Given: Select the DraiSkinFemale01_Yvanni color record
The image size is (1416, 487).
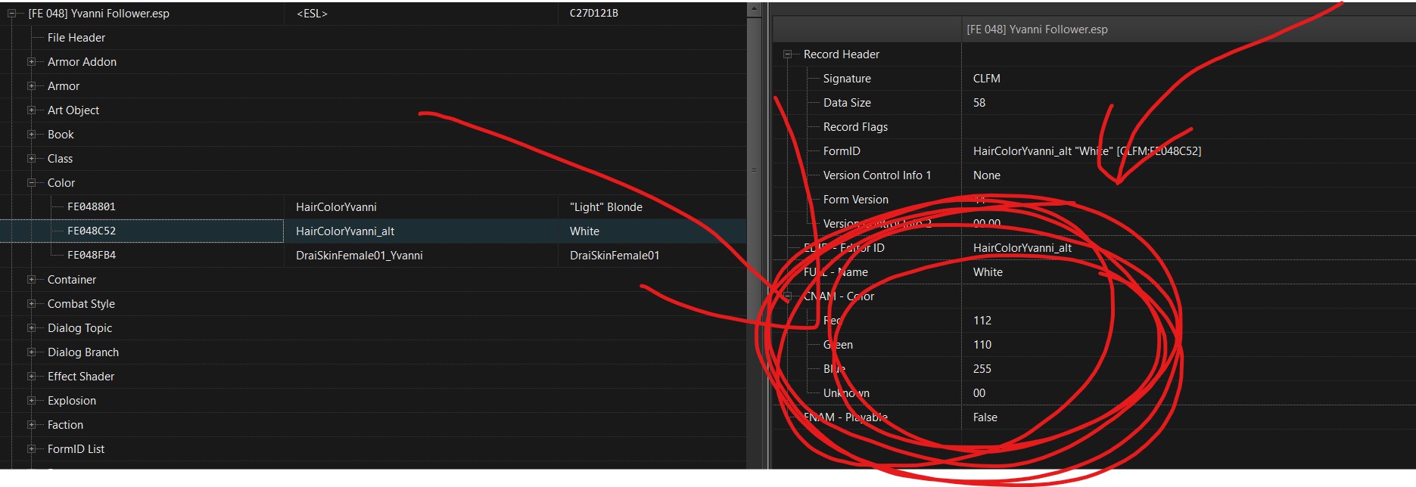Looking at the screenshot, I should [x=359, y=256].
